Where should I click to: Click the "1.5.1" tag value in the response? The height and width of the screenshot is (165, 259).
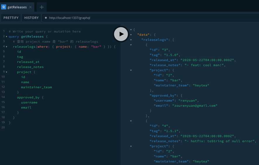171,131
